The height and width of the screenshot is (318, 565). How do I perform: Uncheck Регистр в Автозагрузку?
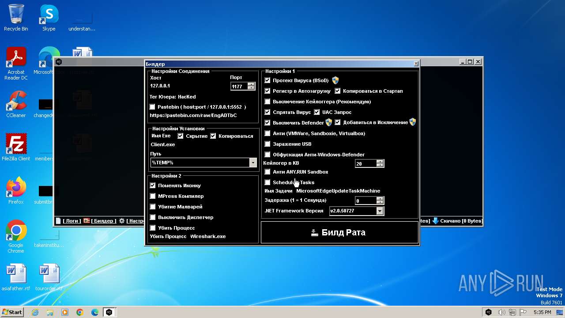[267, 91]
